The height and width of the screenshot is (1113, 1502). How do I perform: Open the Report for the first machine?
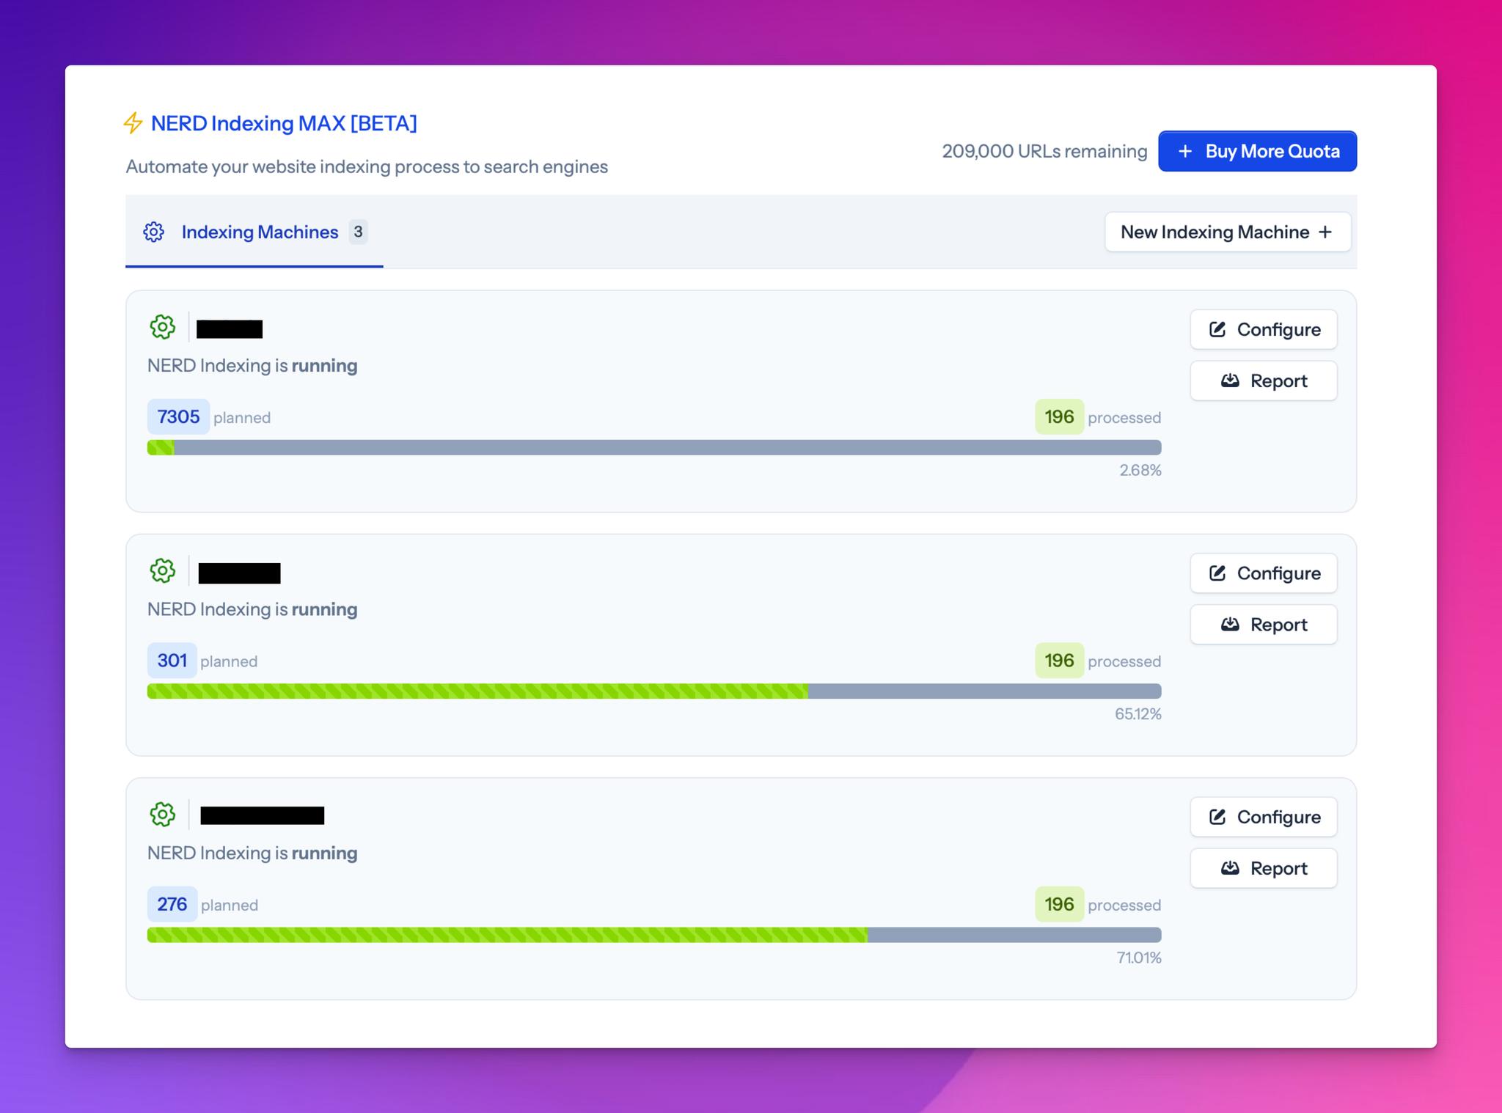click(x=1264, y=381)
